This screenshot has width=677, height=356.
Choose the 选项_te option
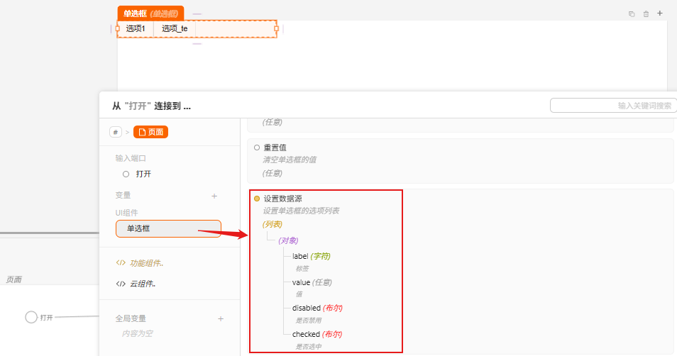pos(175,29)
